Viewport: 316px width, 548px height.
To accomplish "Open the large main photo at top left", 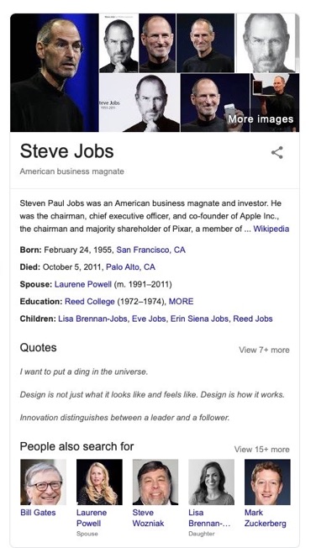I will click(x=54, y=72).
